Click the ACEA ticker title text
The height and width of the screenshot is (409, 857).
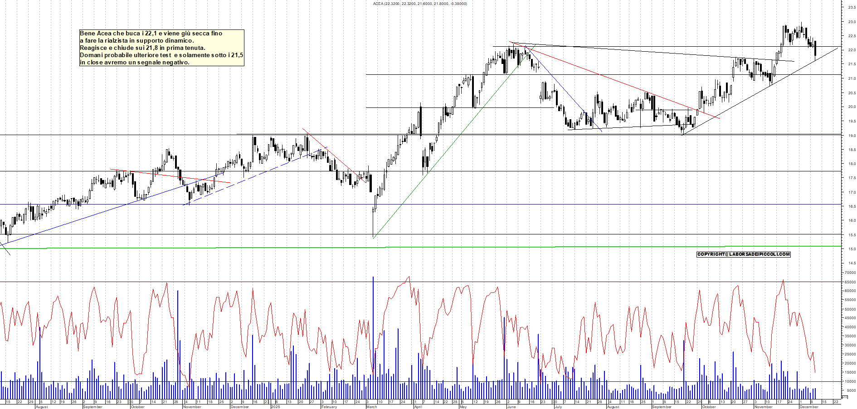click(x=419, y=4)
